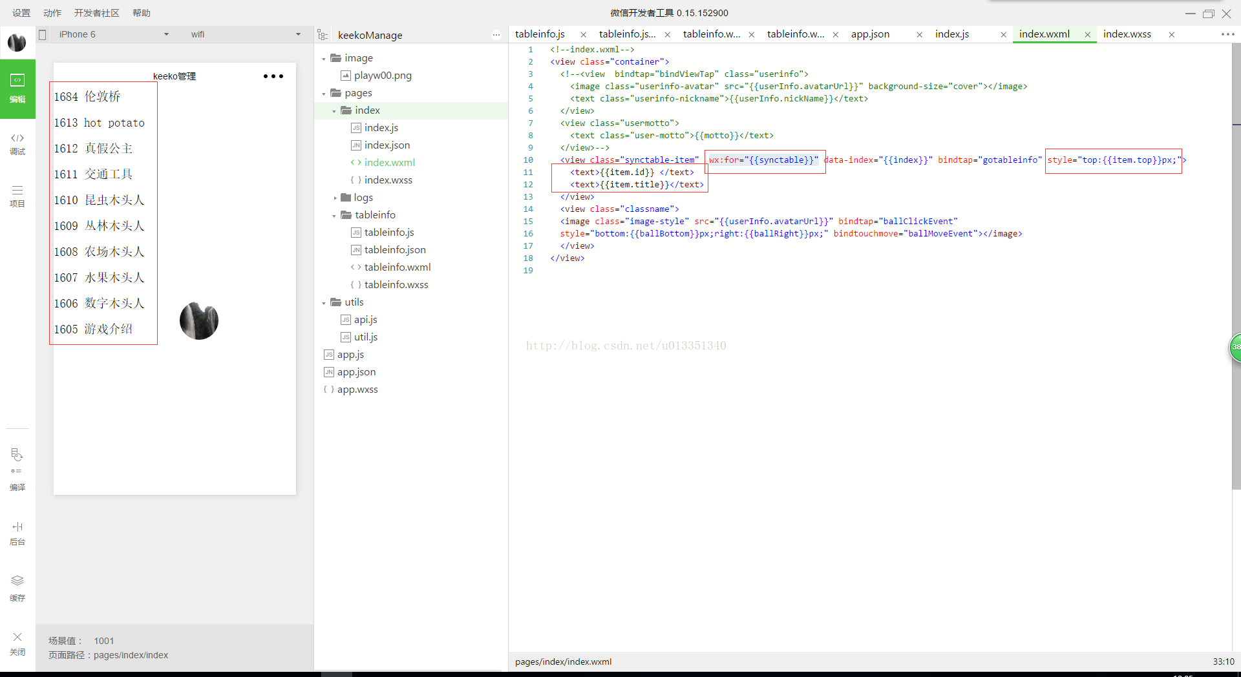Open api.js in utils folder
Image resolution: width=1241 pixels, height=677 pixels.
click(365, 320)
